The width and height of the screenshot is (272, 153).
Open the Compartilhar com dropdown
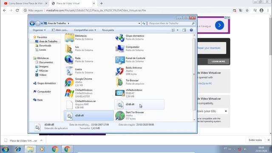tap(85, 30)
